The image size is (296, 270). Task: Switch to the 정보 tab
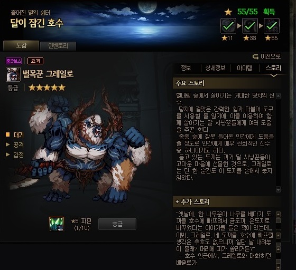pos(186,68)
